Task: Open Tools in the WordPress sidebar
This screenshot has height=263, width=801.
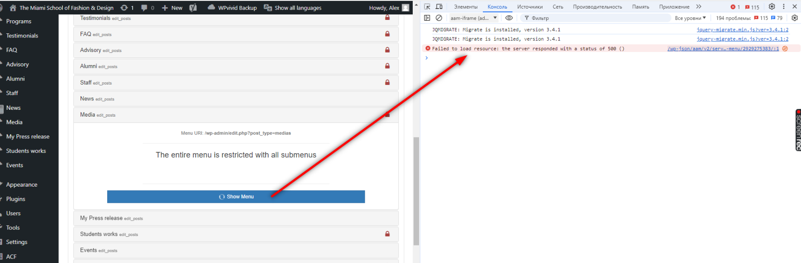Action: (13, 228)
